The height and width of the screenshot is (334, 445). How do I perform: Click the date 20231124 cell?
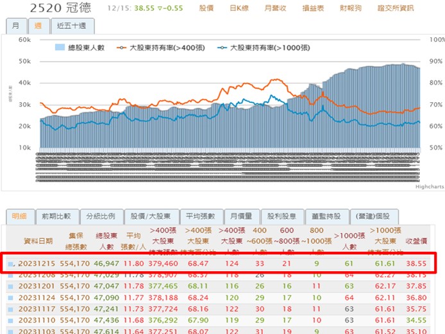click(x=37, y=298)
